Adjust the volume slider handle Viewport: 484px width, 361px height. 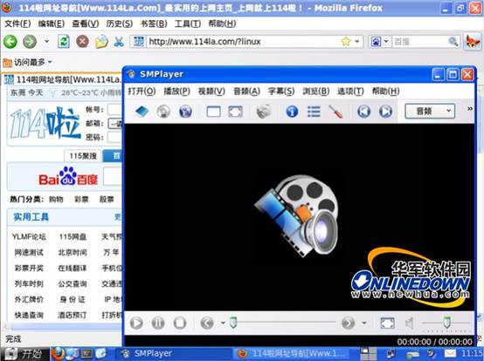click(446, 323)
